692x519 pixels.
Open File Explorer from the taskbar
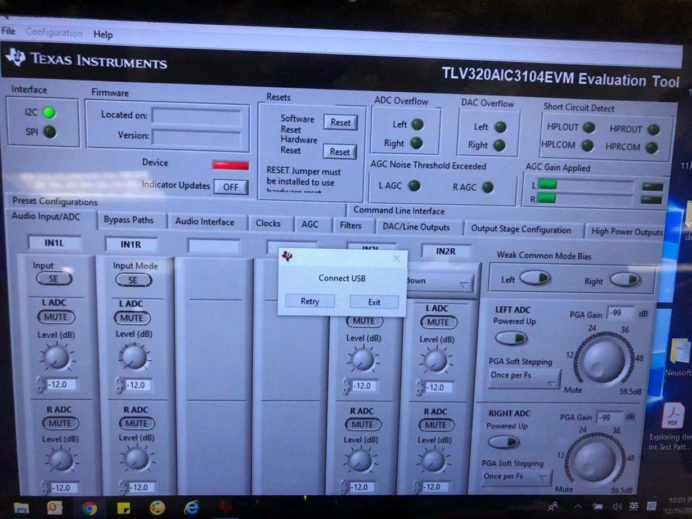tap(21, 508)
